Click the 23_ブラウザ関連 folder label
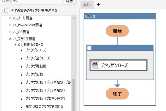166x111 pixels. [24, 39]
